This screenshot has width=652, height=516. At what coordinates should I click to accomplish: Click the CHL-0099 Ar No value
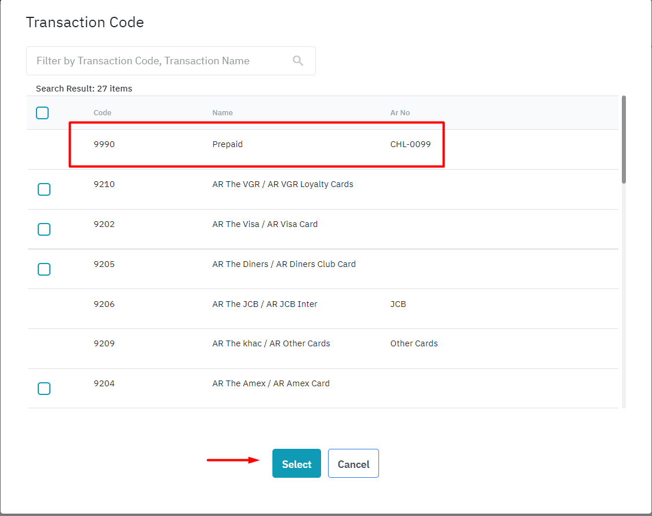pyautogui.click(x=410, y=144)
